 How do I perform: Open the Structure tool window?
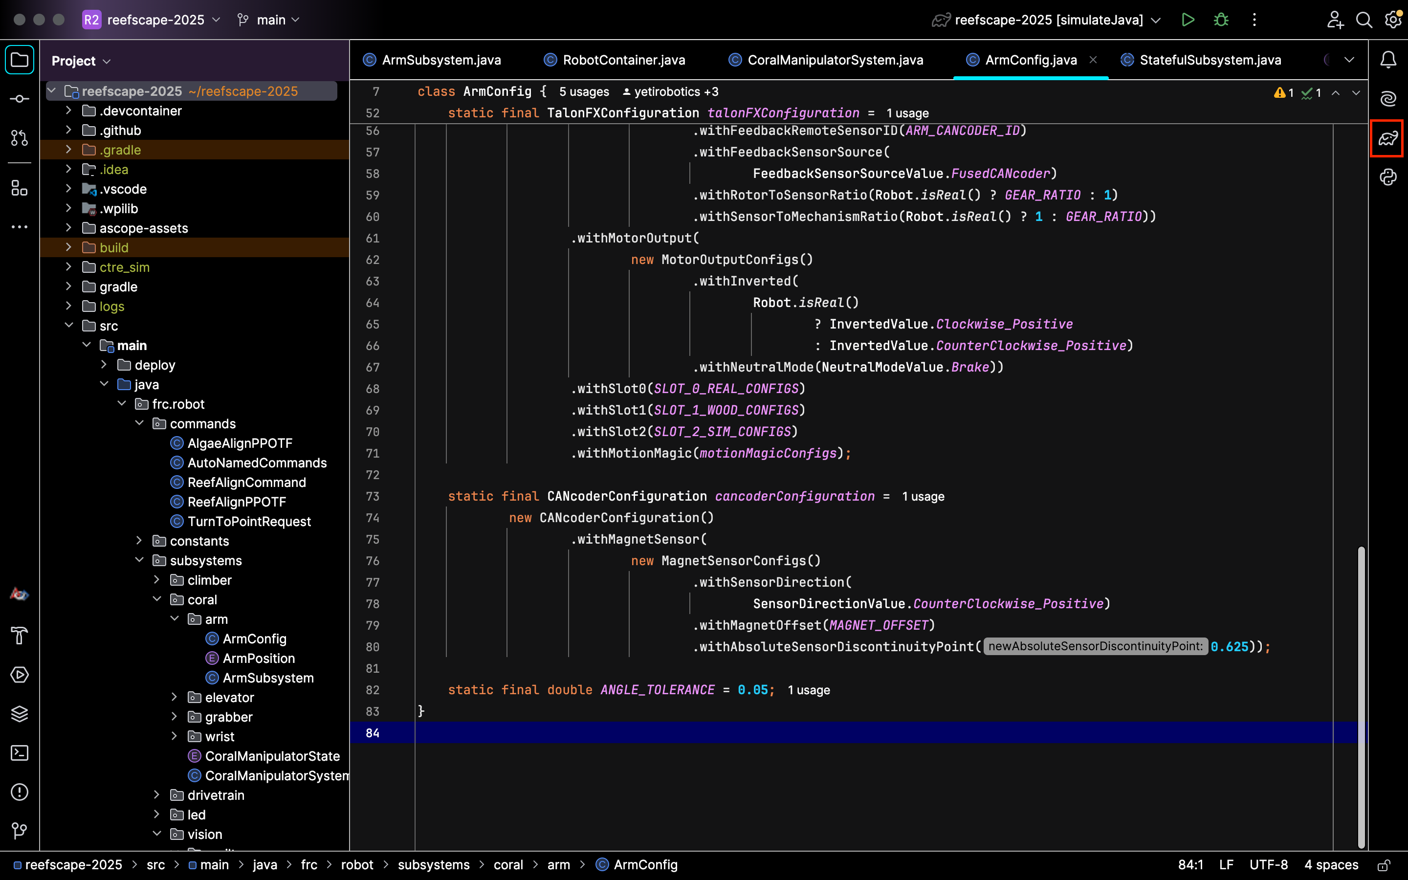(19, 188)
